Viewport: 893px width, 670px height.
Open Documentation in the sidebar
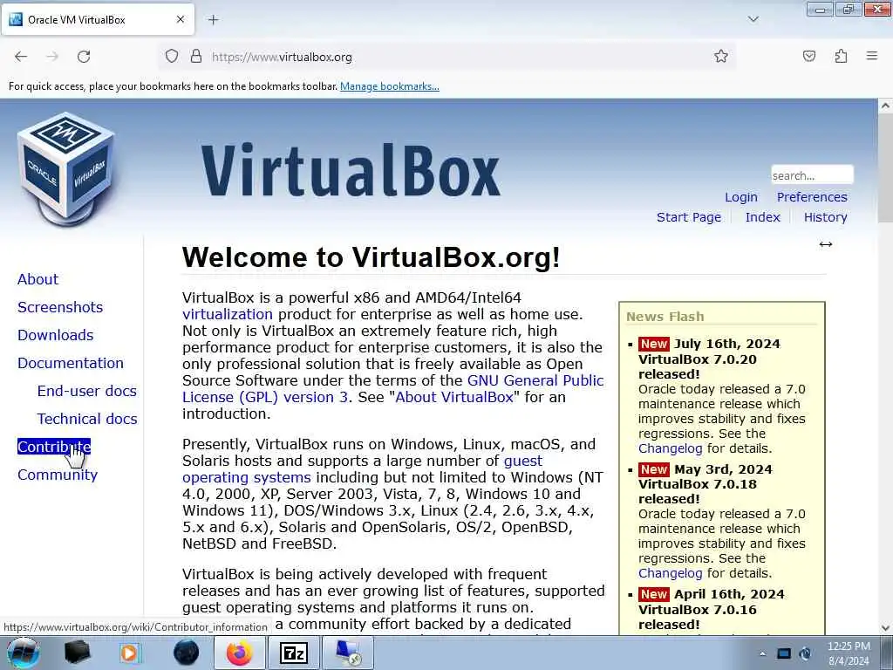(x=70, y=363)
